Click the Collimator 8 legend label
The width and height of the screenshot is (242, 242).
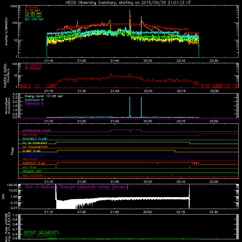point(34,100)
